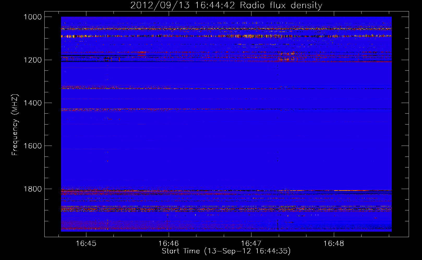
Task: Click the "Start Time (13-Sep-12 16:44:35)" axis label
Action: (226, 251)
